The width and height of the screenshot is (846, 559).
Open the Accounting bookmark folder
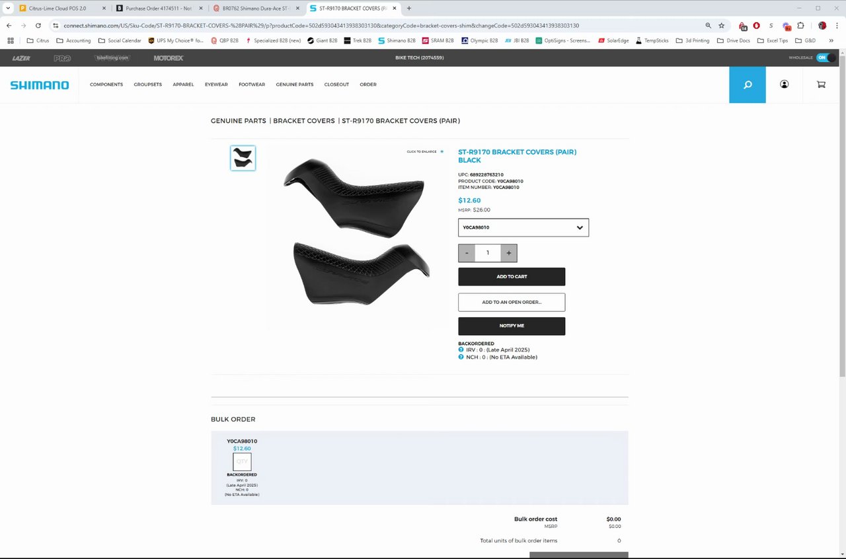pos(73,40)
